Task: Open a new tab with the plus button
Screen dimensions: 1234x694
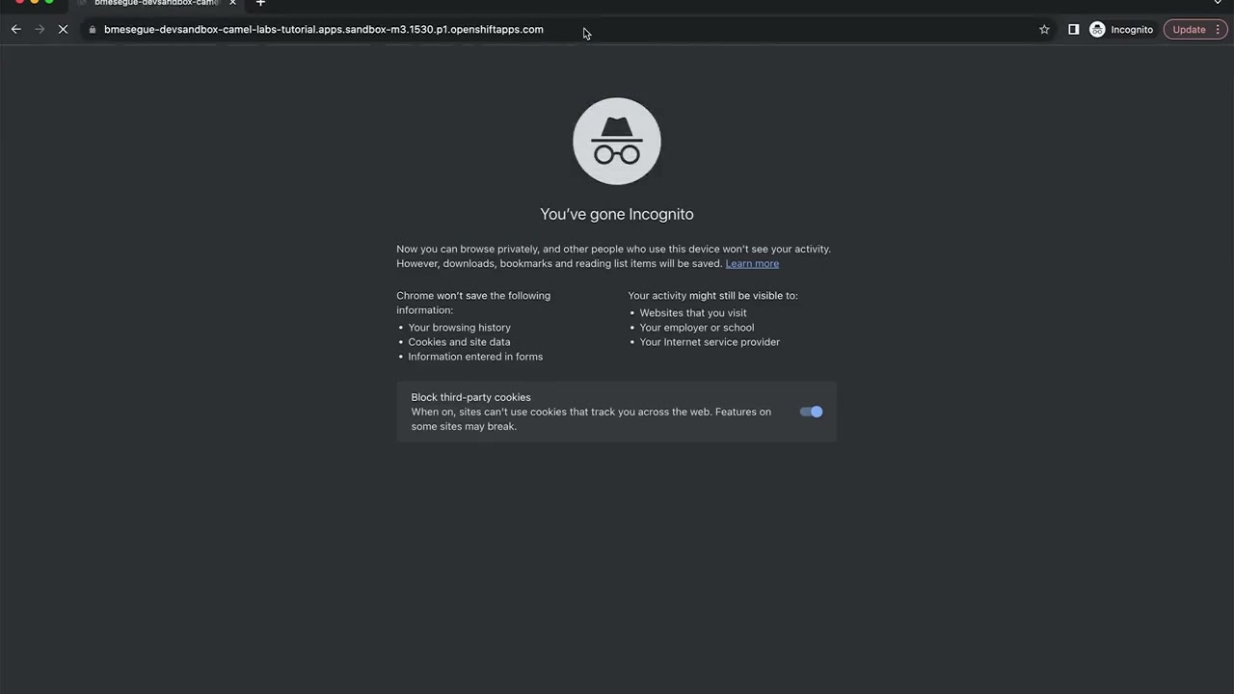Action: (260, 3)
